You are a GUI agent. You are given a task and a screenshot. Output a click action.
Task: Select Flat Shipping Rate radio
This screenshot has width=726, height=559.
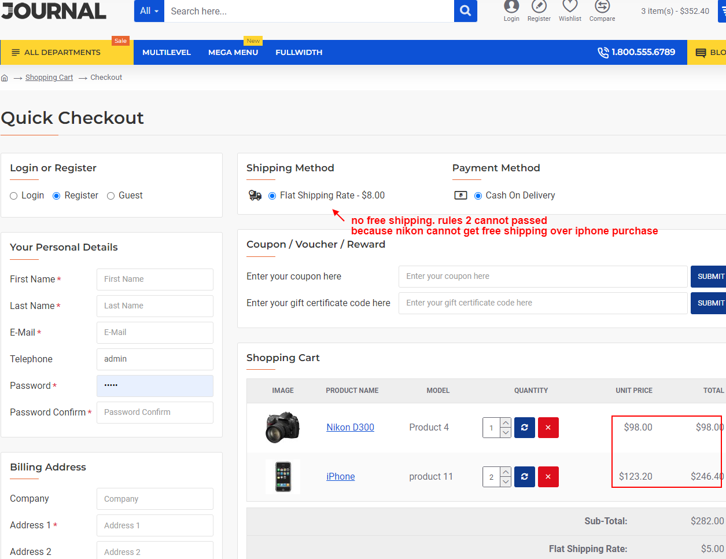pos(272,196)
